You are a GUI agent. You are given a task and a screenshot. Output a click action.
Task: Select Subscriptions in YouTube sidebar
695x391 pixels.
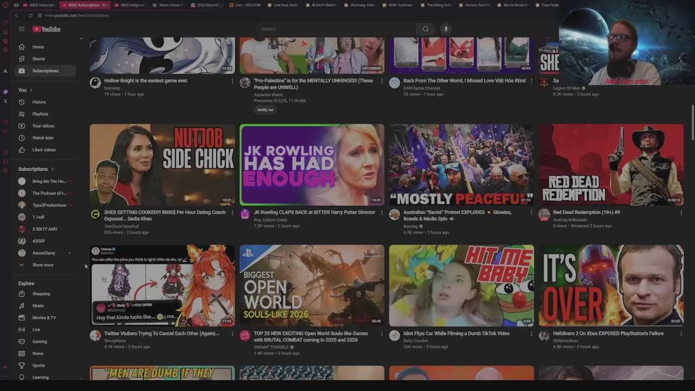pyautogui.click(x=46, y=71)
